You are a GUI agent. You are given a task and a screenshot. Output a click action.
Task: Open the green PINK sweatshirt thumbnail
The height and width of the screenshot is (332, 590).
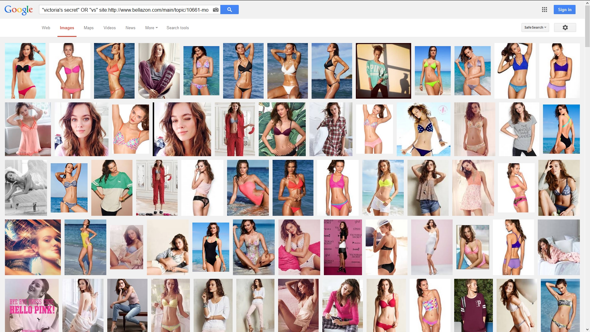coord(383,71)
